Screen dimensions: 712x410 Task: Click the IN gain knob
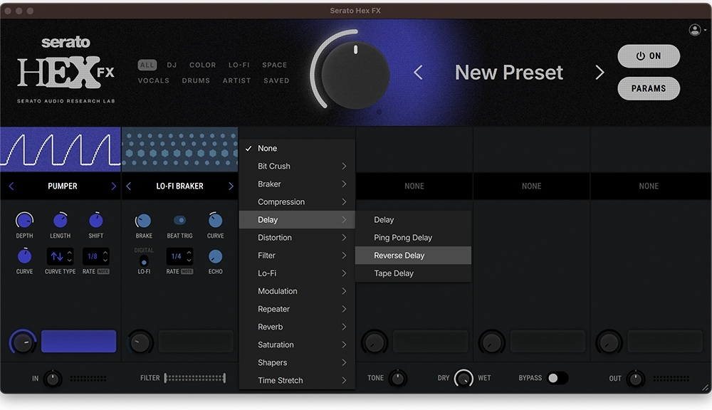point(52,378)
